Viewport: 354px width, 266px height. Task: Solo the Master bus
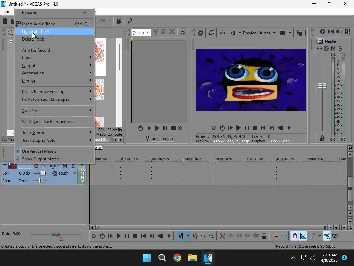click(x=340, y=48)
